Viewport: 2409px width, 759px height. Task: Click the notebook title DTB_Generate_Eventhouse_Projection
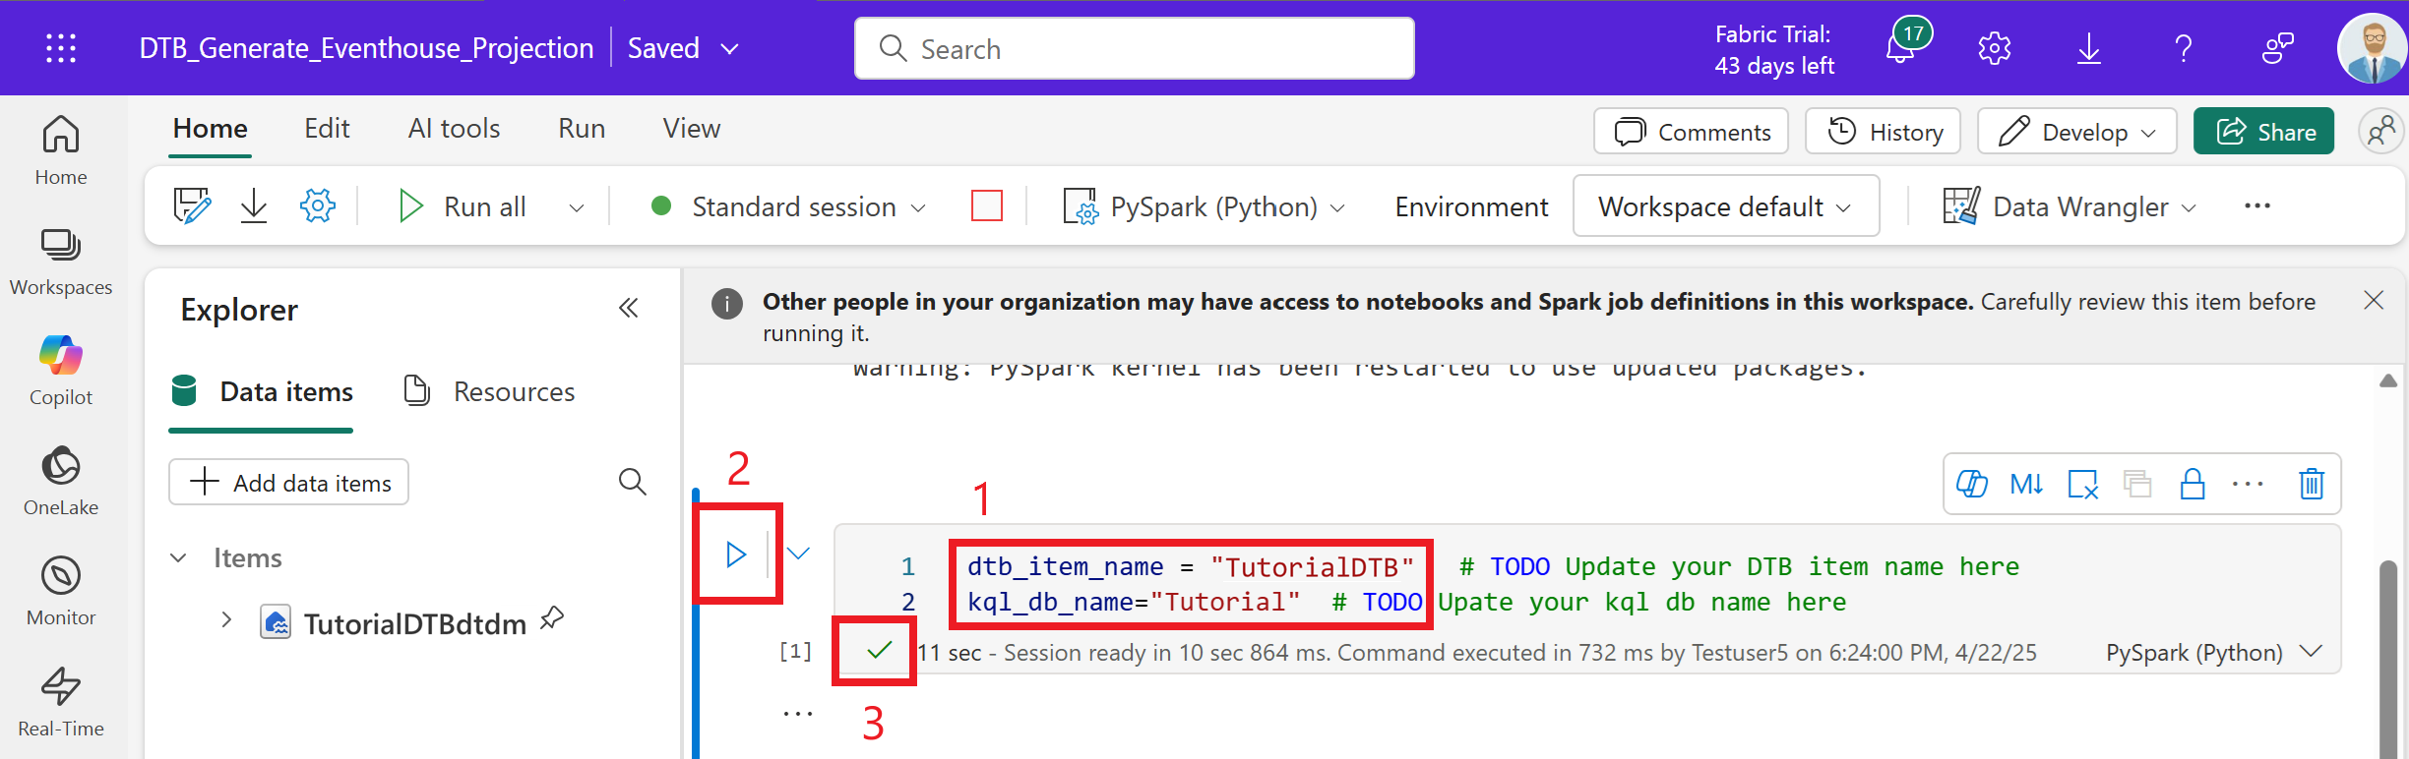(366, 48)
